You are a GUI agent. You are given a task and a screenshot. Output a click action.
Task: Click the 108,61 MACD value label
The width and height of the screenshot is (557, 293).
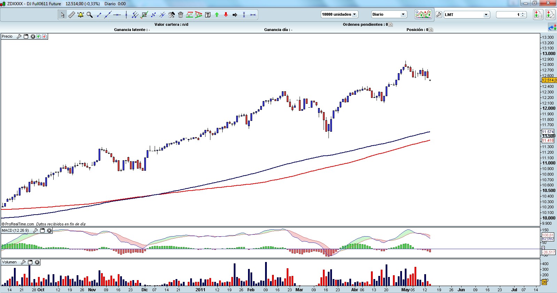point(548,235)
